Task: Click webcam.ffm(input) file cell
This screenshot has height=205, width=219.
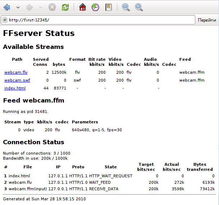Action: pos(28,189)
